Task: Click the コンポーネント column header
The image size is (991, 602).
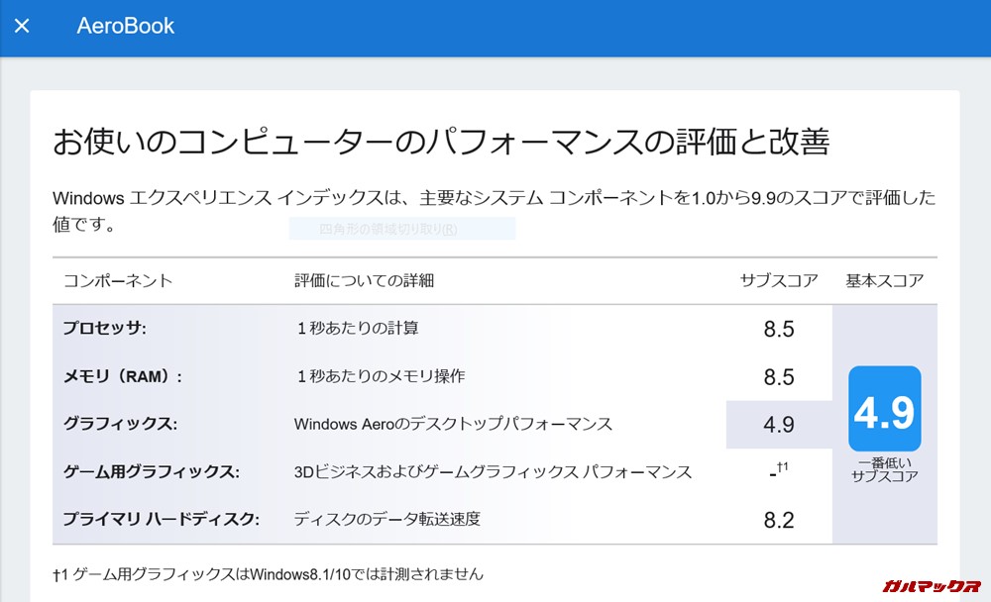Action: [118, 281]
